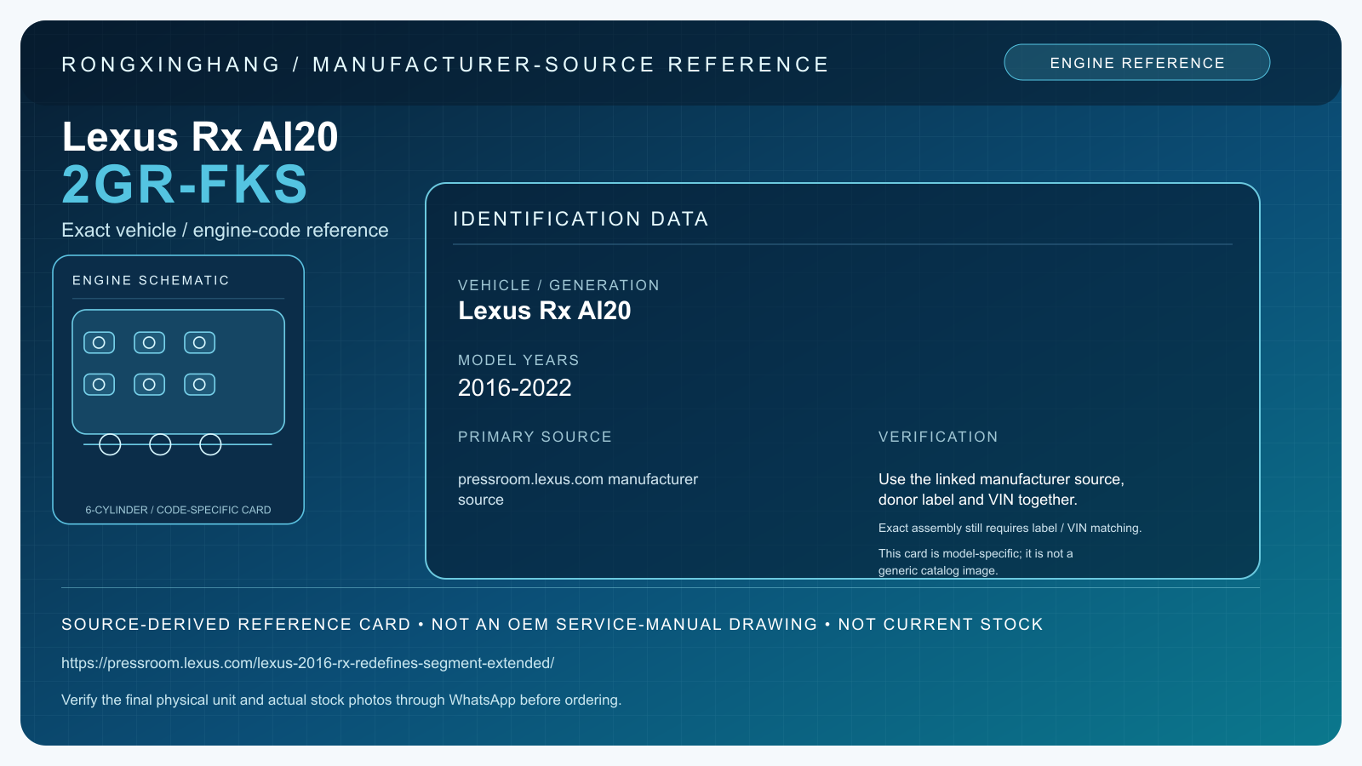This screenshot has height=766, width=1362.
Task: Click the Model Years label
Action: pos(518,360)
